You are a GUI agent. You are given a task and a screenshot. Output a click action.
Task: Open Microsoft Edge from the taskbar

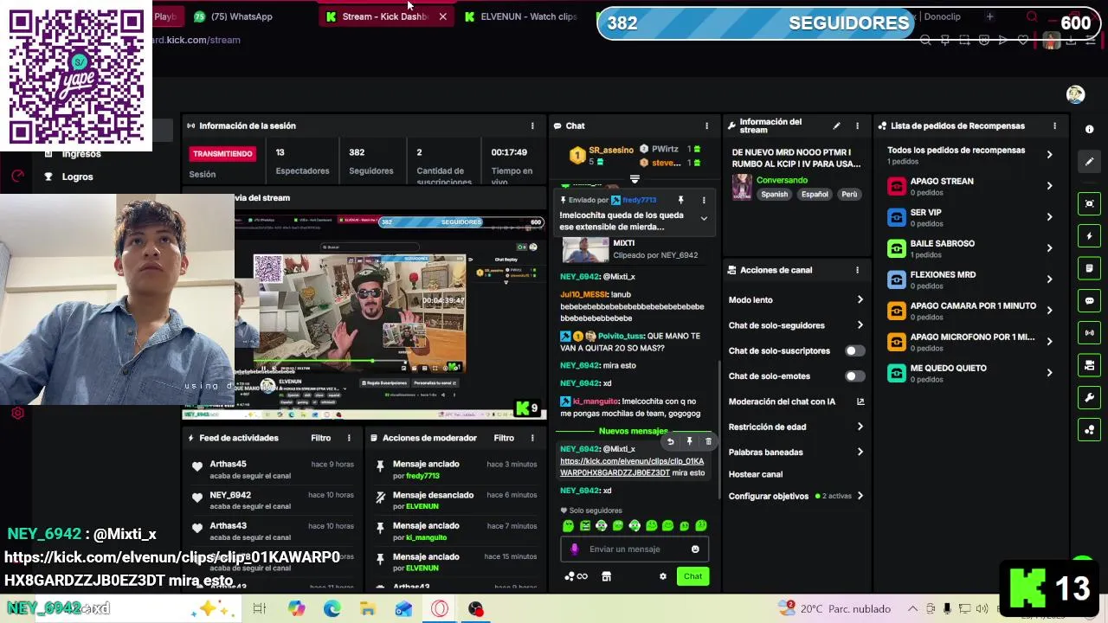(332, 609)
